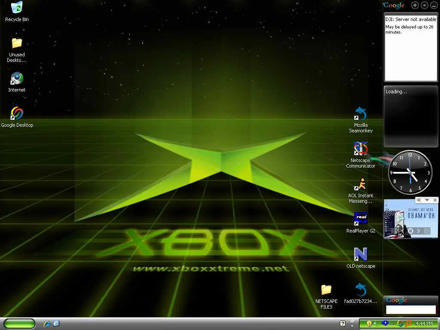Advance to next photo in slideshow gadget
Viewport: 440px width, 330px height.
(419, 231)
